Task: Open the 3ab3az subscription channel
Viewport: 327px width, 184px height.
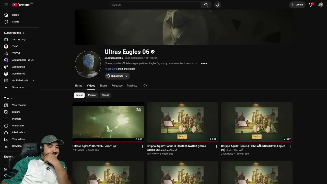Action: pos(19,40)
